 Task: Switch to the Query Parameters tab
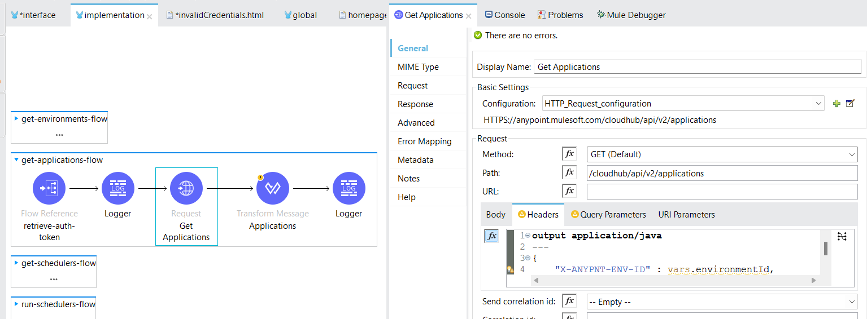tap(608, 215)
